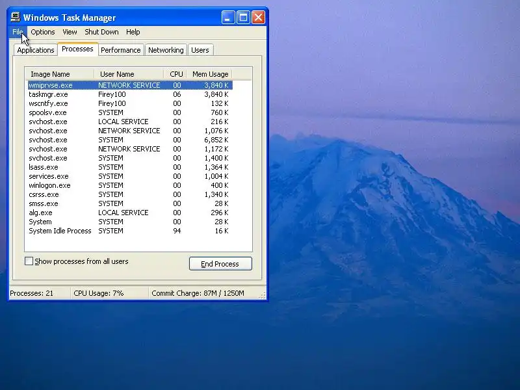The height and width of the screenshot is (390, 520).
Task: Select the System Idle Process row
Action: pyautogui.click(x=130, y=231)
